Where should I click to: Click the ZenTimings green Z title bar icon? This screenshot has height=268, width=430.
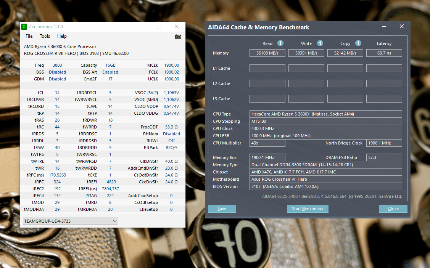tap(24, 27)
